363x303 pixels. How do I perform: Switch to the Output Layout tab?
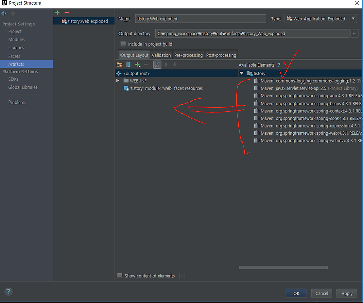pos(134,55)
